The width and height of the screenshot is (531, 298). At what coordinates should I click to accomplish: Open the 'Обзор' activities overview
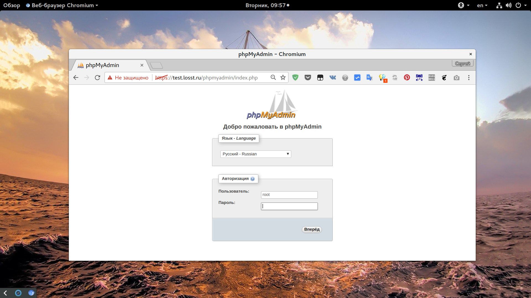coord(12,5)
